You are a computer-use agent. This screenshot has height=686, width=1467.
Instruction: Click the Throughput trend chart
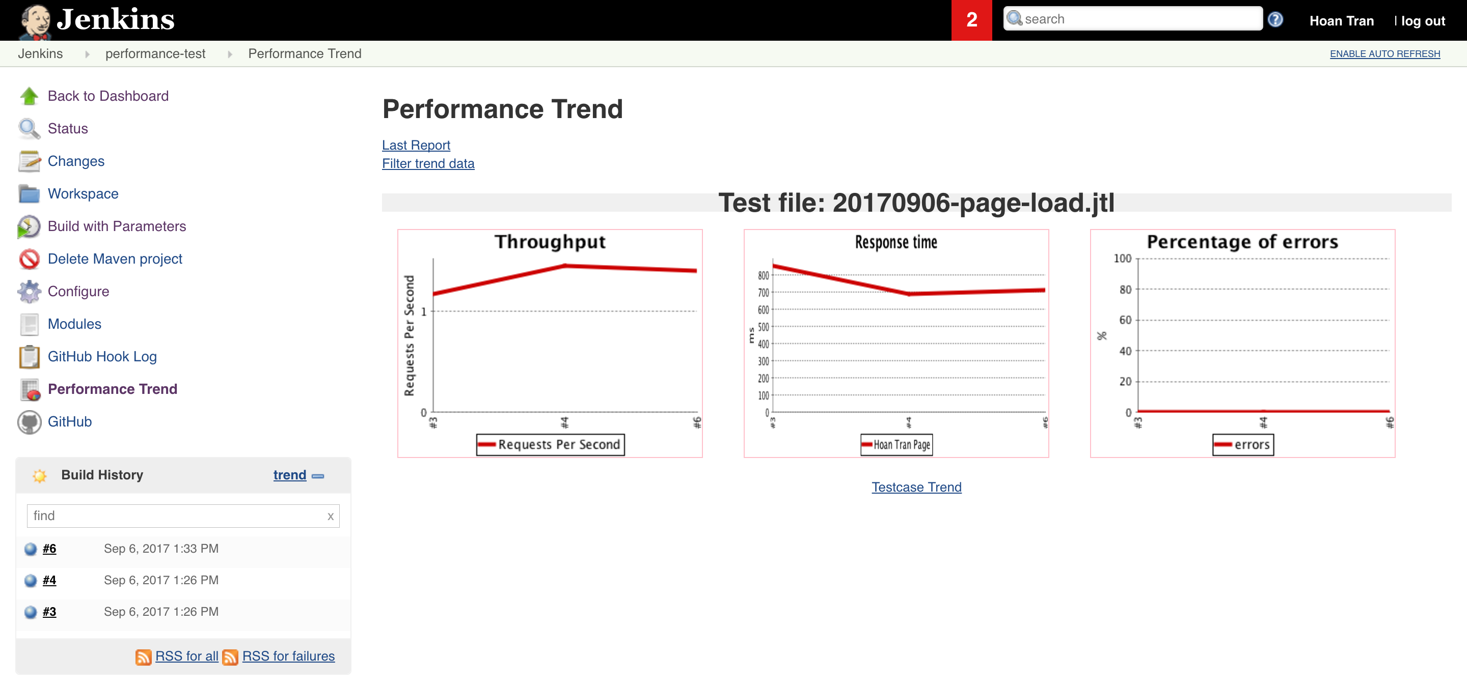coord(550,343)
